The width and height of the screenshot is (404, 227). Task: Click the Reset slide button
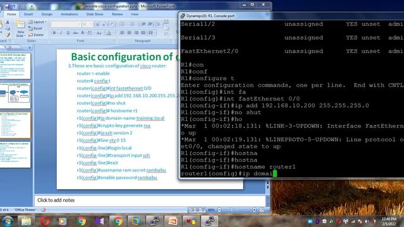point(35,28)
